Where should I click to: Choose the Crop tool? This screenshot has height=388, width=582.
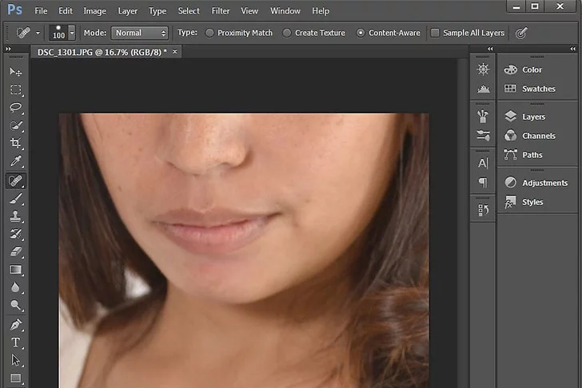tap(15, 145)
